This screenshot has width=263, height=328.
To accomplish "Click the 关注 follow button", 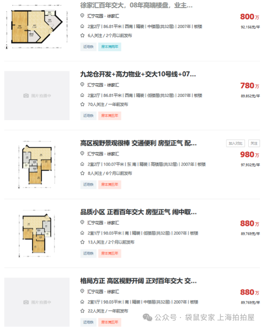I will tap(254, 143).
